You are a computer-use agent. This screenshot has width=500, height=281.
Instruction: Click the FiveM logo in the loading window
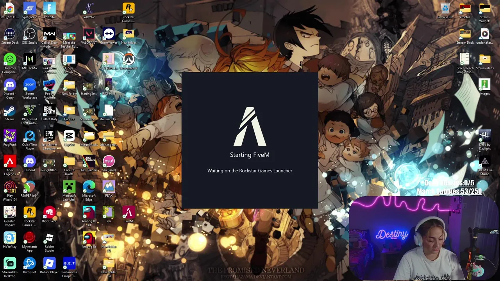(x=250, y=126)
